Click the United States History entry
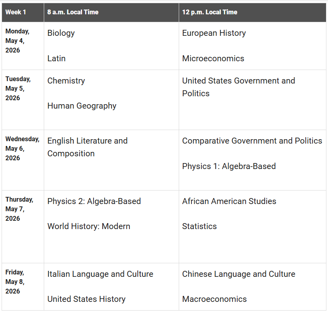Screen dimensions: 328x313 [86, 299]
